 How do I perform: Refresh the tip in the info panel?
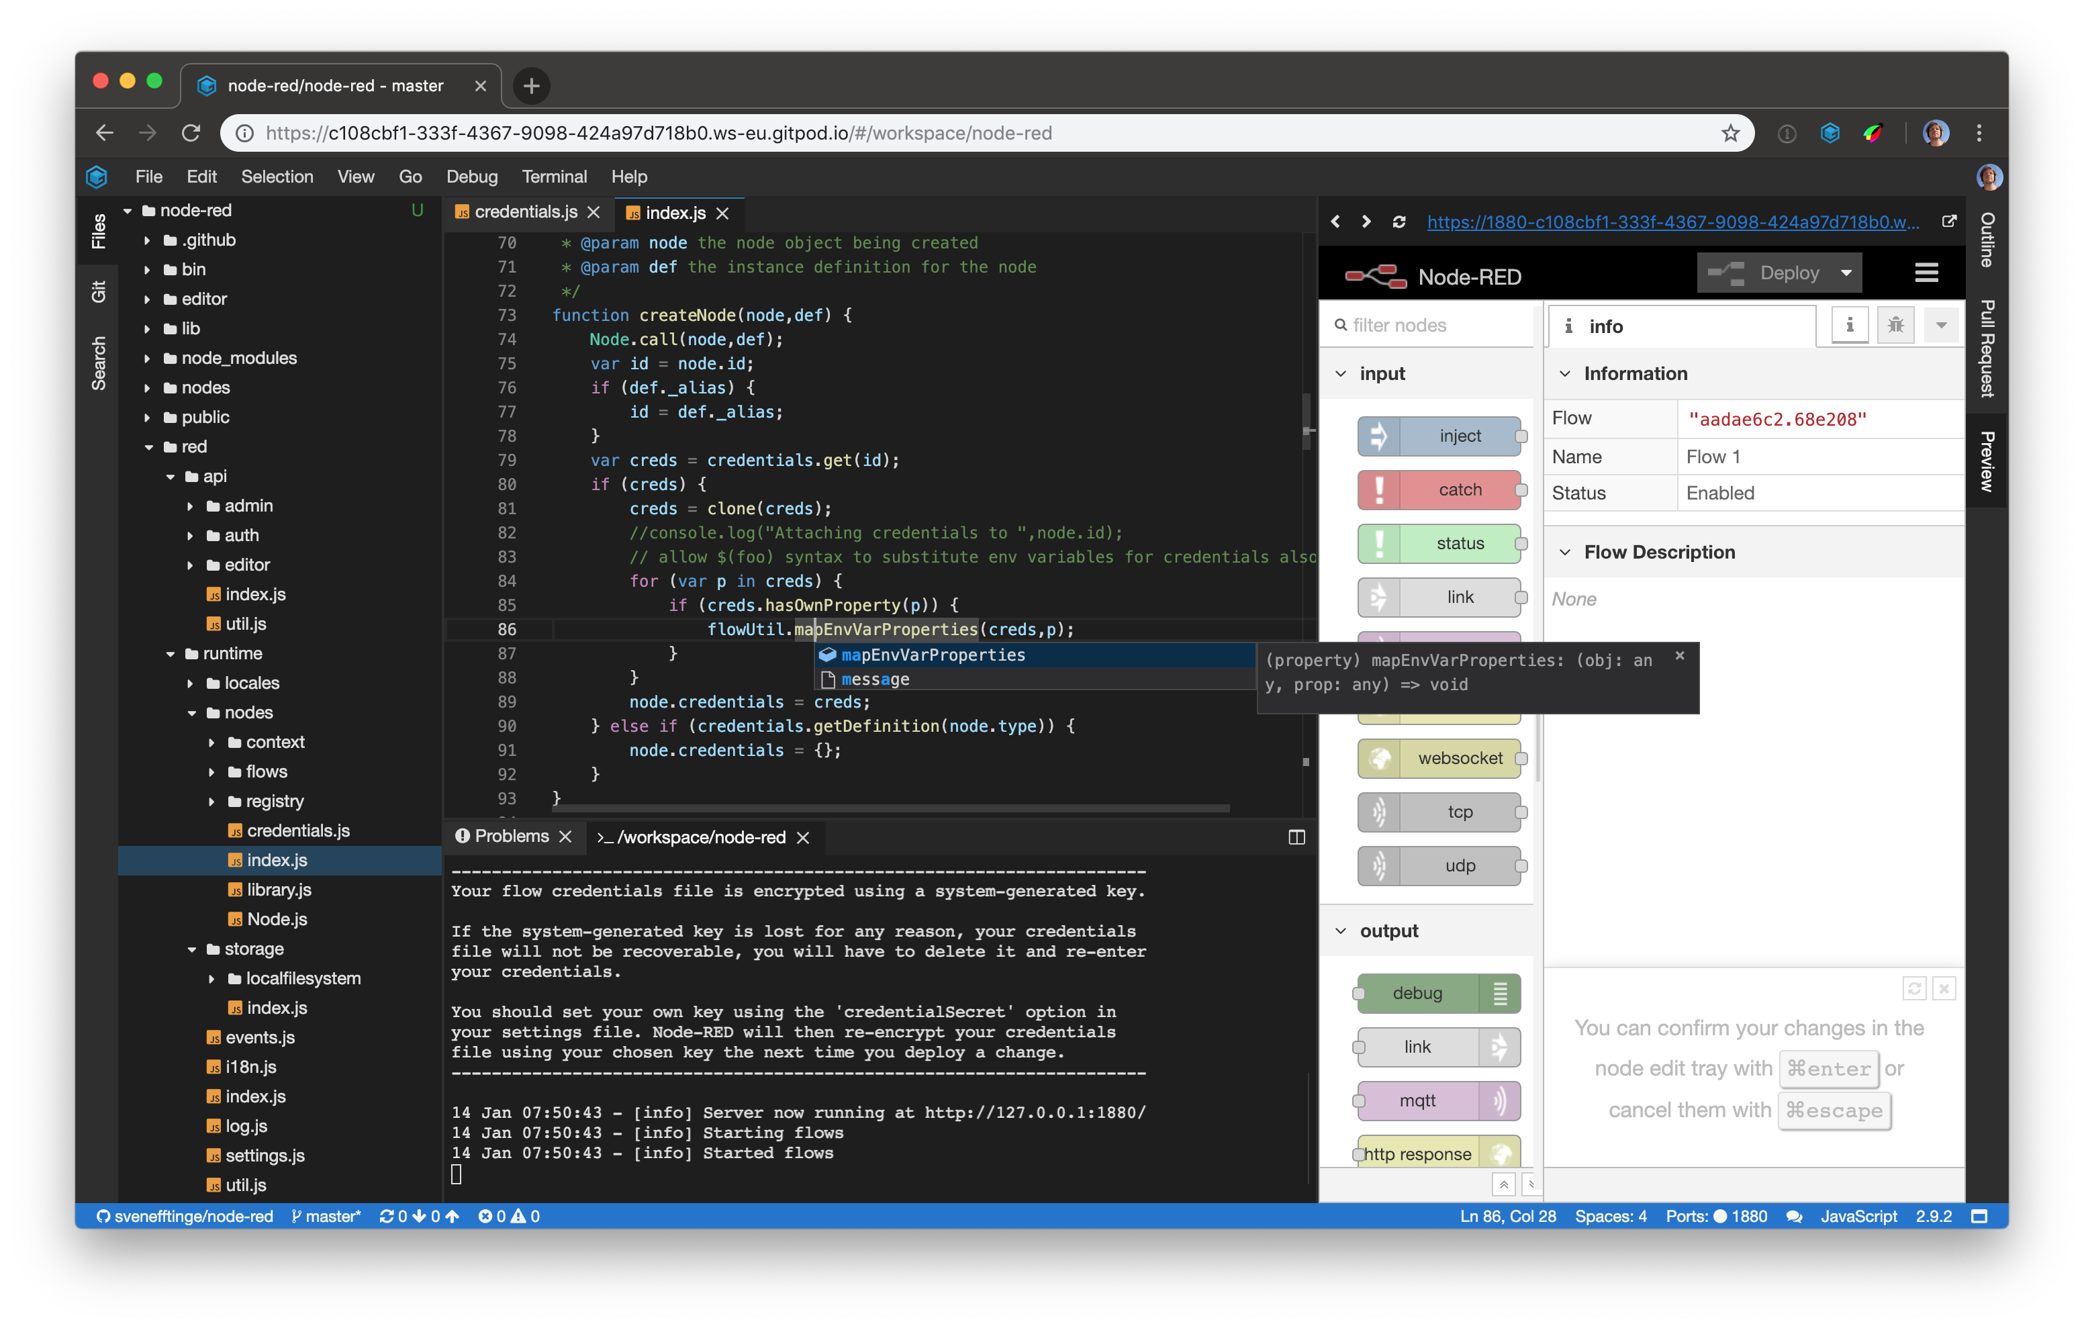1914,989
